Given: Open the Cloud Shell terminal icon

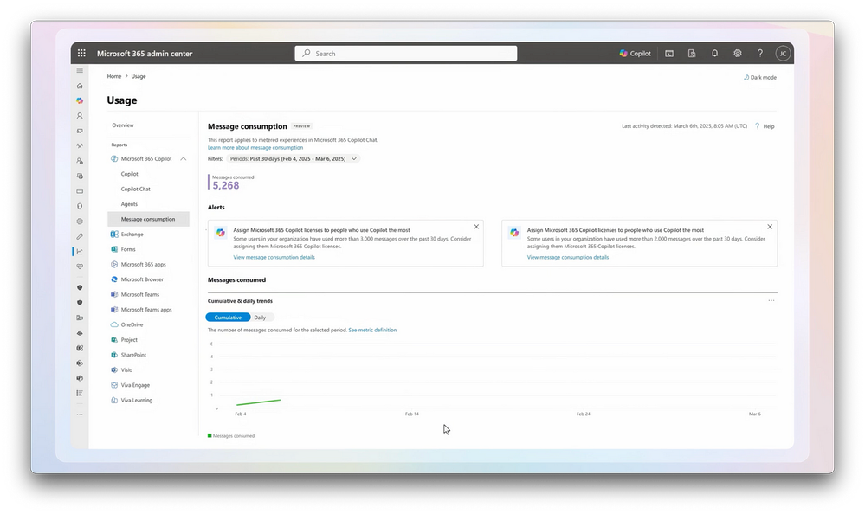Looking at the screenshot, I should click(669, 54).
